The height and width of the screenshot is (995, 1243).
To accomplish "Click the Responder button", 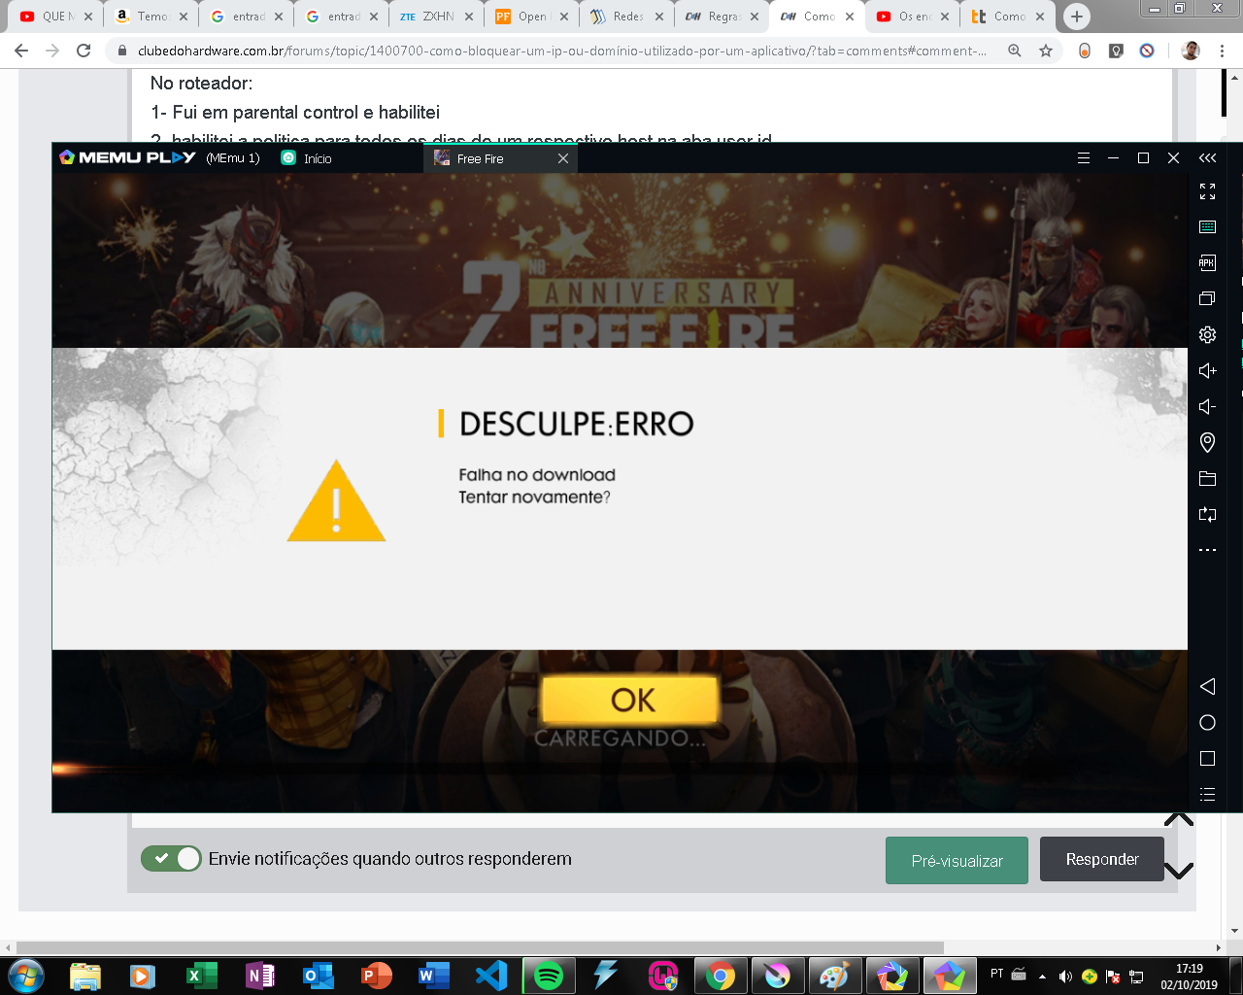I will tap(1102, 859).
